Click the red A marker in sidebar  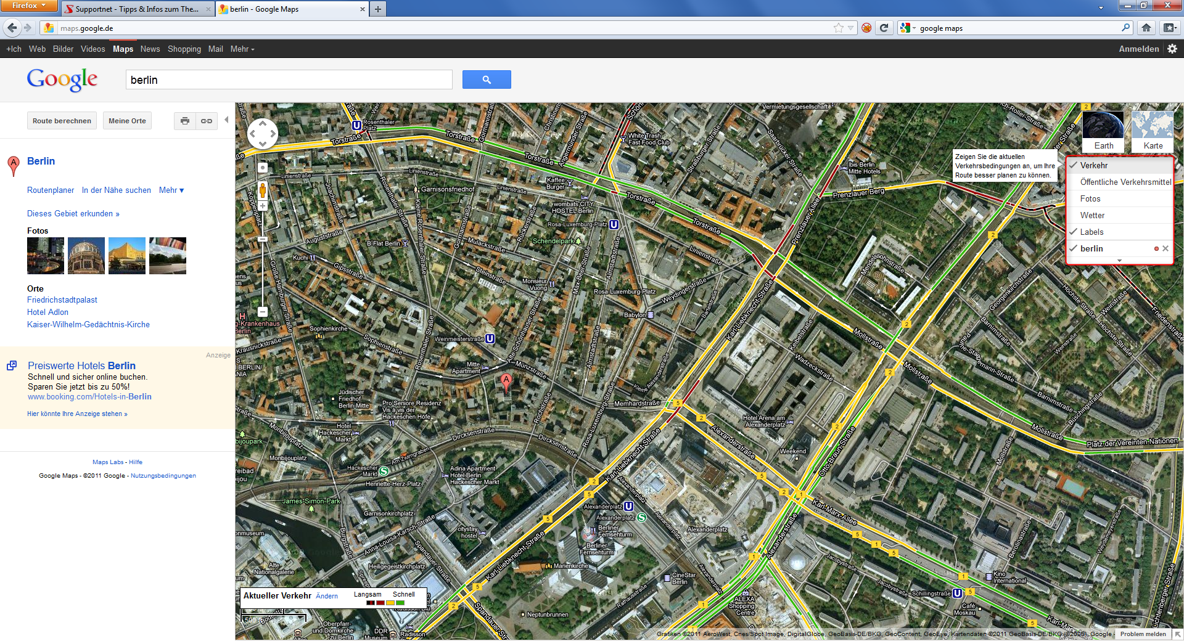point(13,164)
